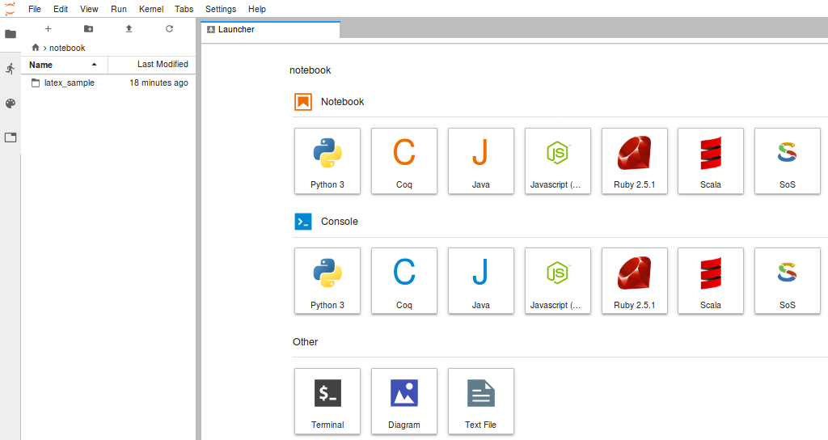Launch a Java notebook
828x440 pixels.
[480, 161]
